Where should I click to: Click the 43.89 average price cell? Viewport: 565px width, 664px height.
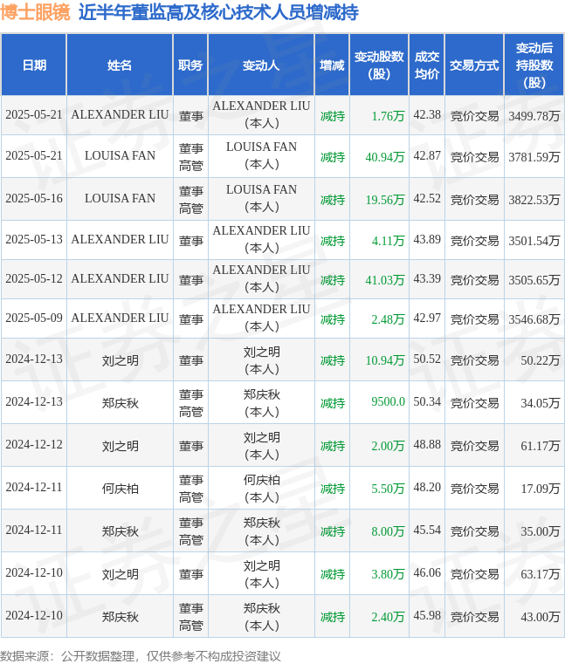point(427,239)
